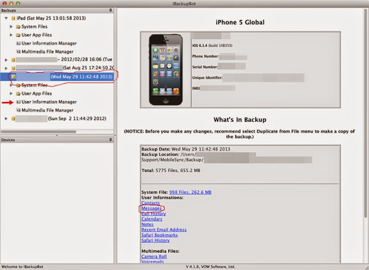This screenshot has height=270, width=369.
Task: Click the Devices panel header
Action: point(57,140)
